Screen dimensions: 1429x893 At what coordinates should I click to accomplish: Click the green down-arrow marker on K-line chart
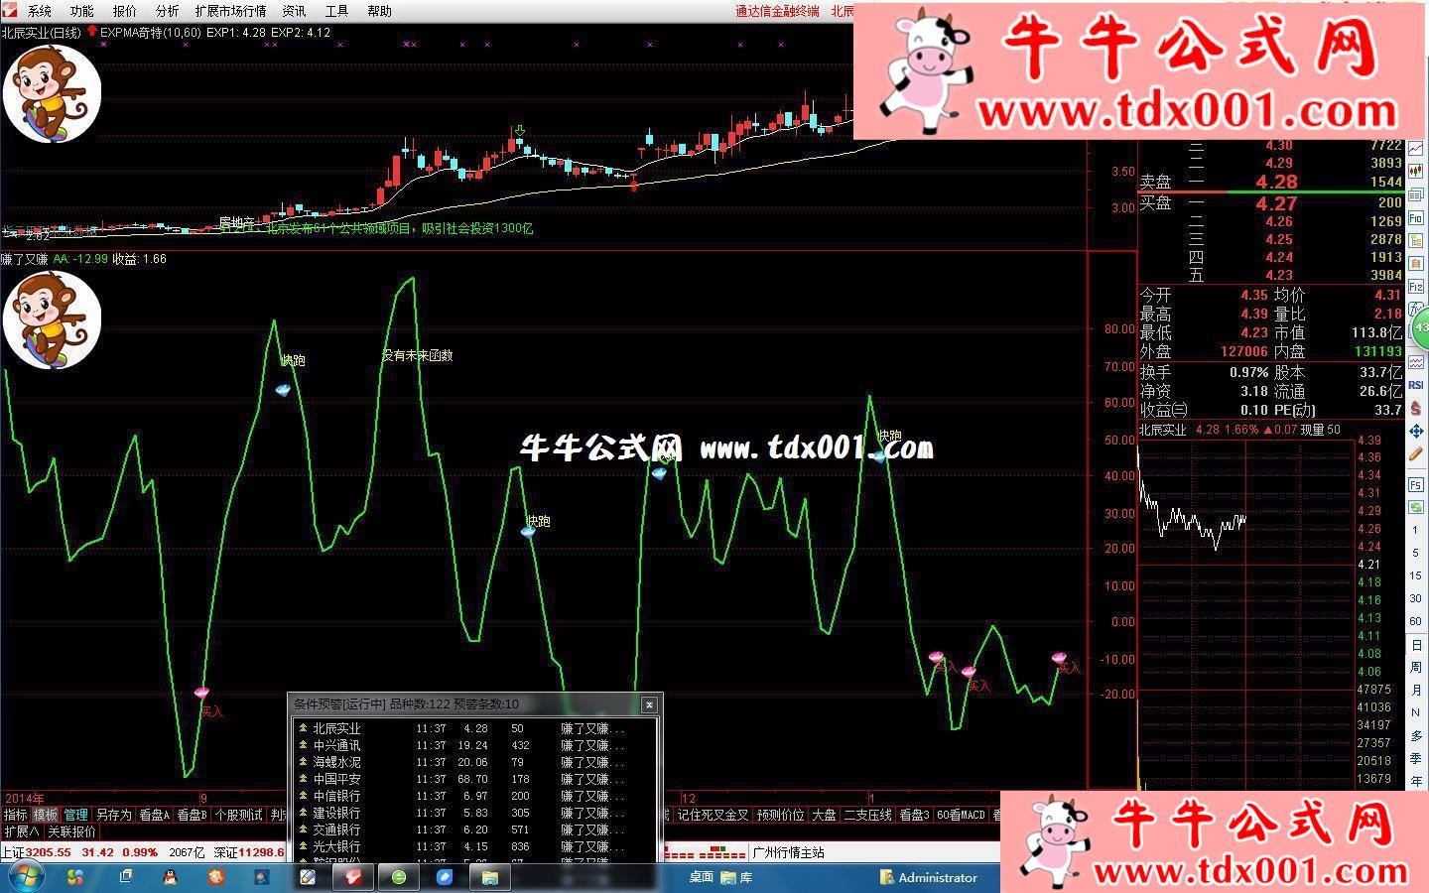519,131
